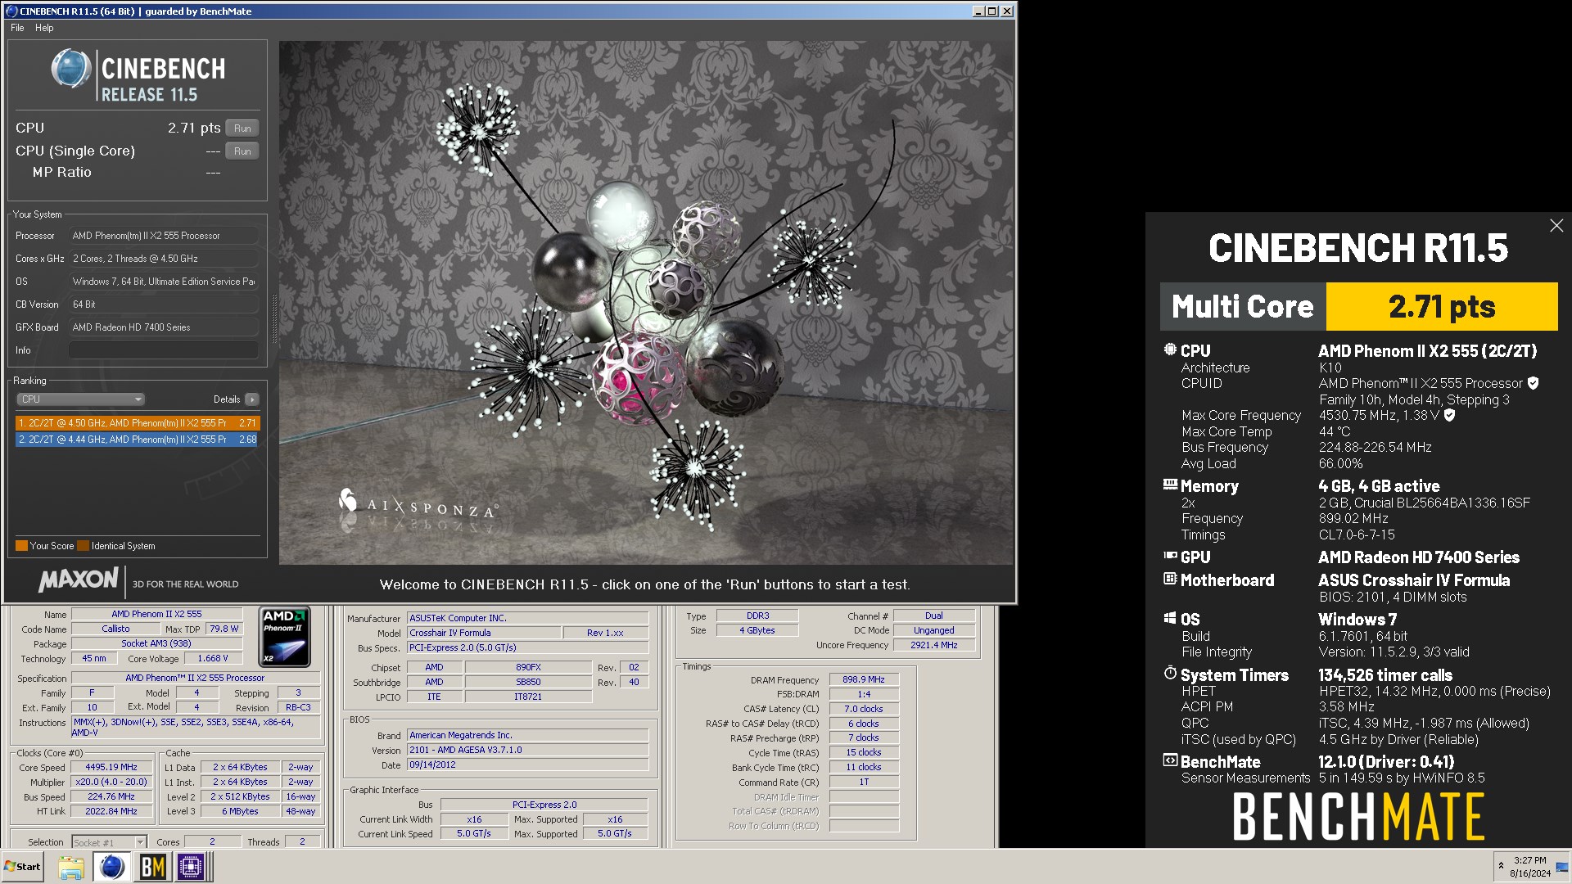This screenshot has width=1572, height=884.
Task: Close the BenchMate result overlay
Action: coord(1556,226)
